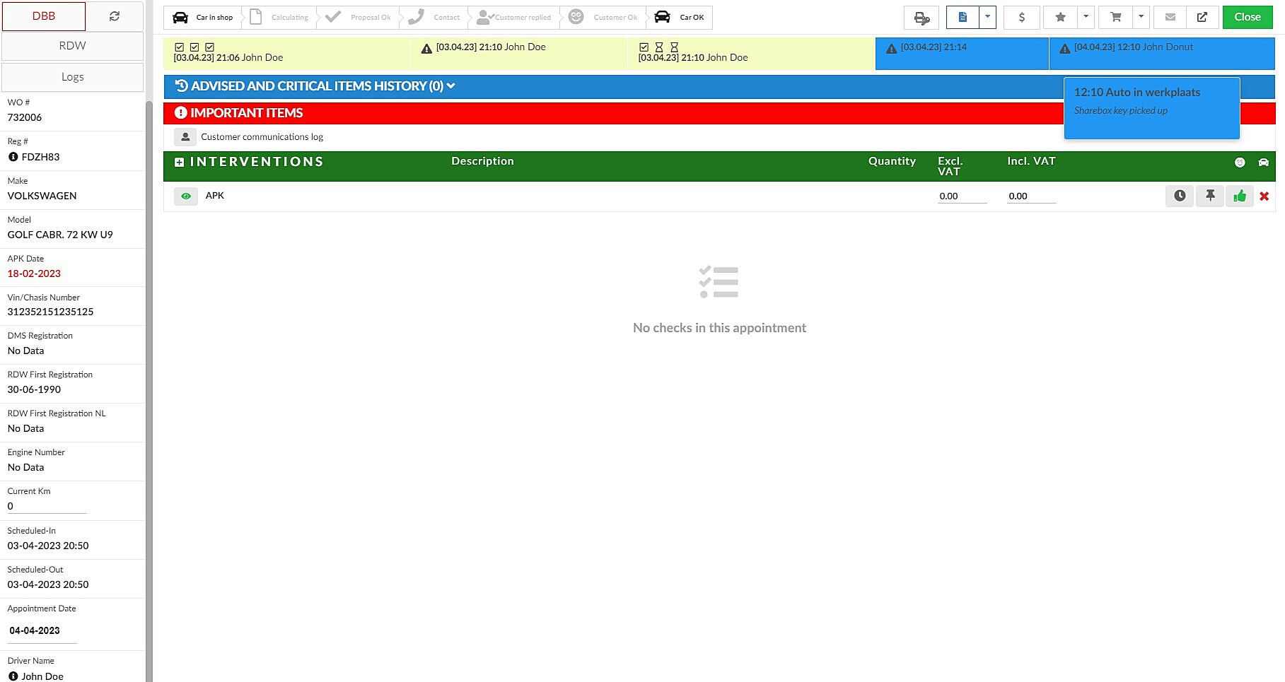This screenshot has width=1285, height=682.
Task: Click the print with key icon button
Action: [921, 18]
